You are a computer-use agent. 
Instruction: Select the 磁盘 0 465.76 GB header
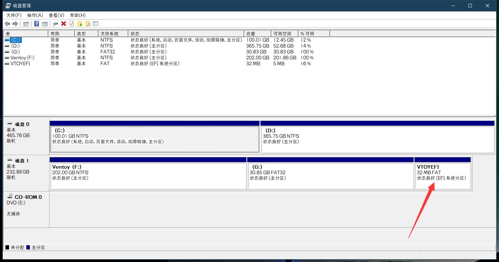[x=26, y=136]
